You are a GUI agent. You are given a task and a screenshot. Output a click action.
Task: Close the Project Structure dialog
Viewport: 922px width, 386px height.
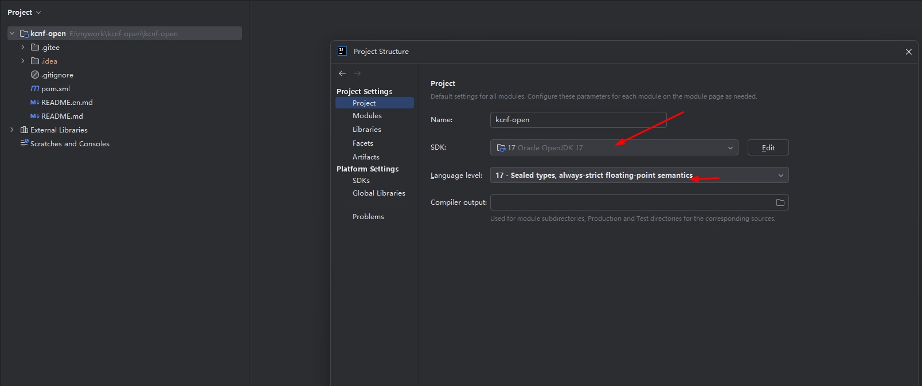click(908, 52)
